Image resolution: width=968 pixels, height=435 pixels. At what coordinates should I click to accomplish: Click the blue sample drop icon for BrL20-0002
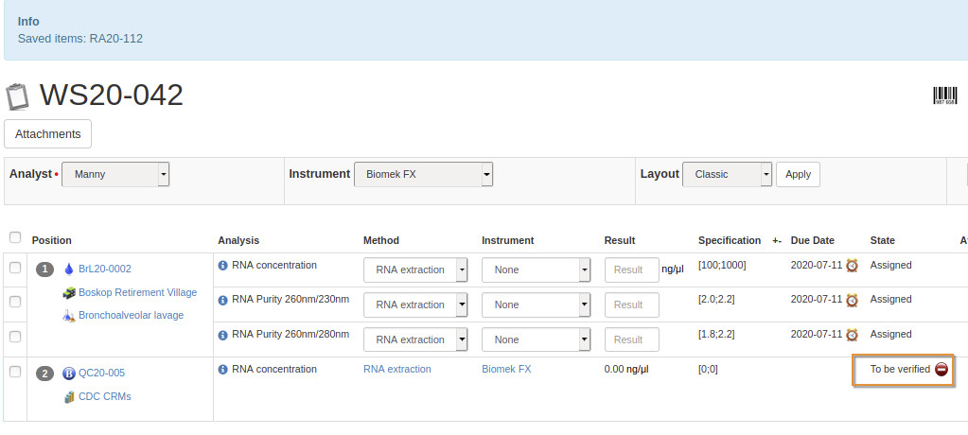point(68,270)
